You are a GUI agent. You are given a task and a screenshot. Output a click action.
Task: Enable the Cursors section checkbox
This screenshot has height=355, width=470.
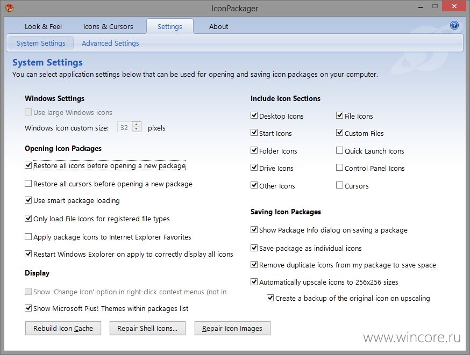pyautogui.click(x=339, y=185)
